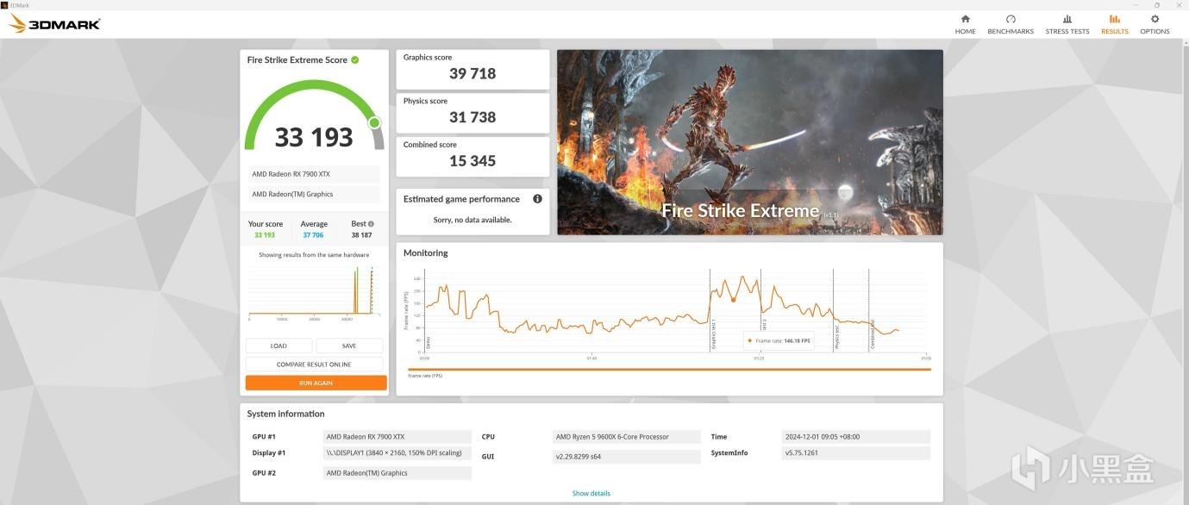Expand system information via Show details
1189x505 pixels.
[x=591, y=494]
